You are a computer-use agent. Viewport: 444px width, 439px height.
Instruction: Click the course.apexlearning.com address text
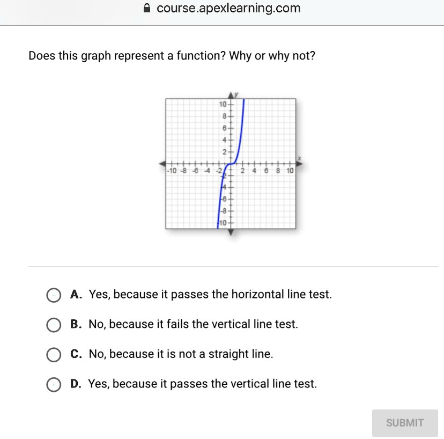tap(228, 9)
